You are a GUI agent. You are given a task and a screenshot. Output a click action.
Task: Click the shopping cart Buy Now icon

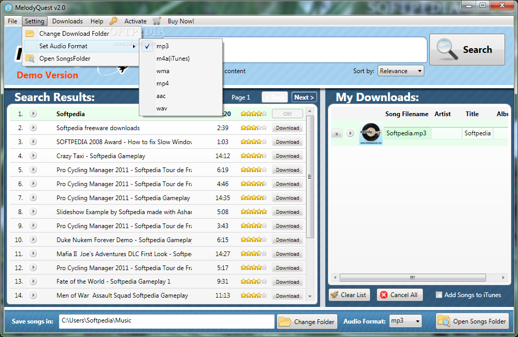click(x=156, y=21)
